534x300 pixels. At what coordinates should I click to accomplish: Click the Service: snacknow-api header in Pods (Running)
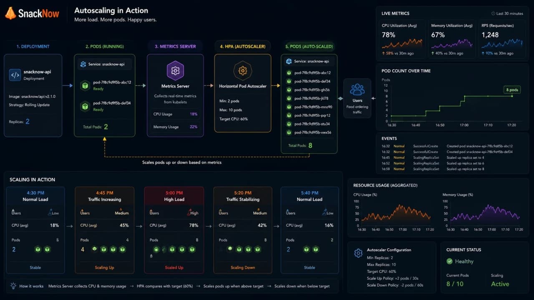104,64
